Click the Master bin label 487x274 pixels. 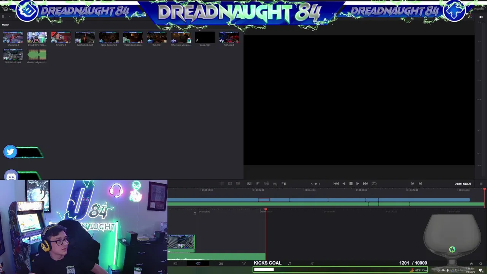point(5,25)
